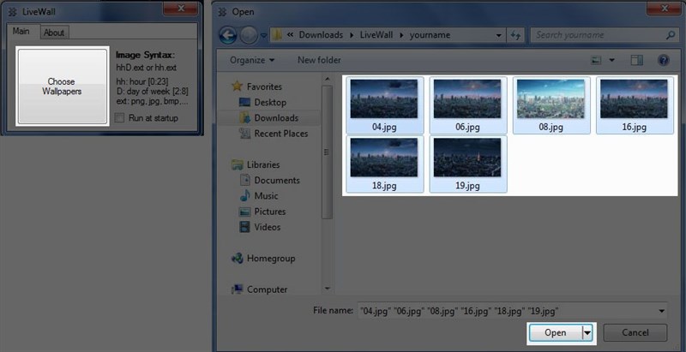The height and width of the screenshot is (352, 686).
Task: Open Recent Places in navigation pane
Action: (x=281, y=134)
